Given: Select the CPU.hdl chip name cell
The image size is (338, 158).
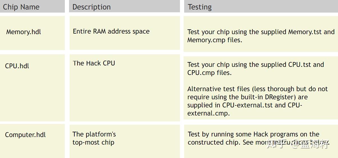Looking at the screenshot, I should [17, 66].
